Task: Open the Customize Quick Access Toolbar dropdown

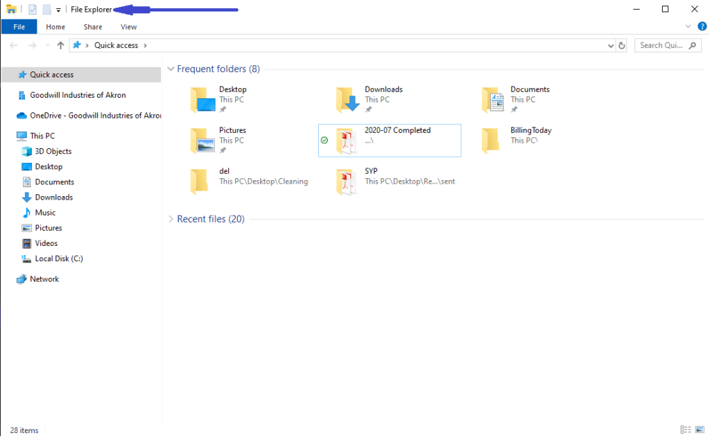Action: [x=58, y=9]
